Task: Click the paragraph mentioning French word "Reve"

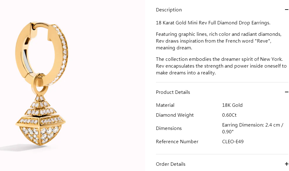Action: [x=218, y=41]
